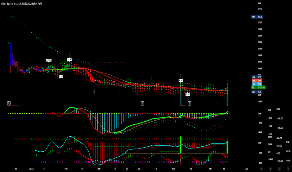Click the 25.00 price axis value
This screenshot has width=292, height=172.
(x=260, y=29)
